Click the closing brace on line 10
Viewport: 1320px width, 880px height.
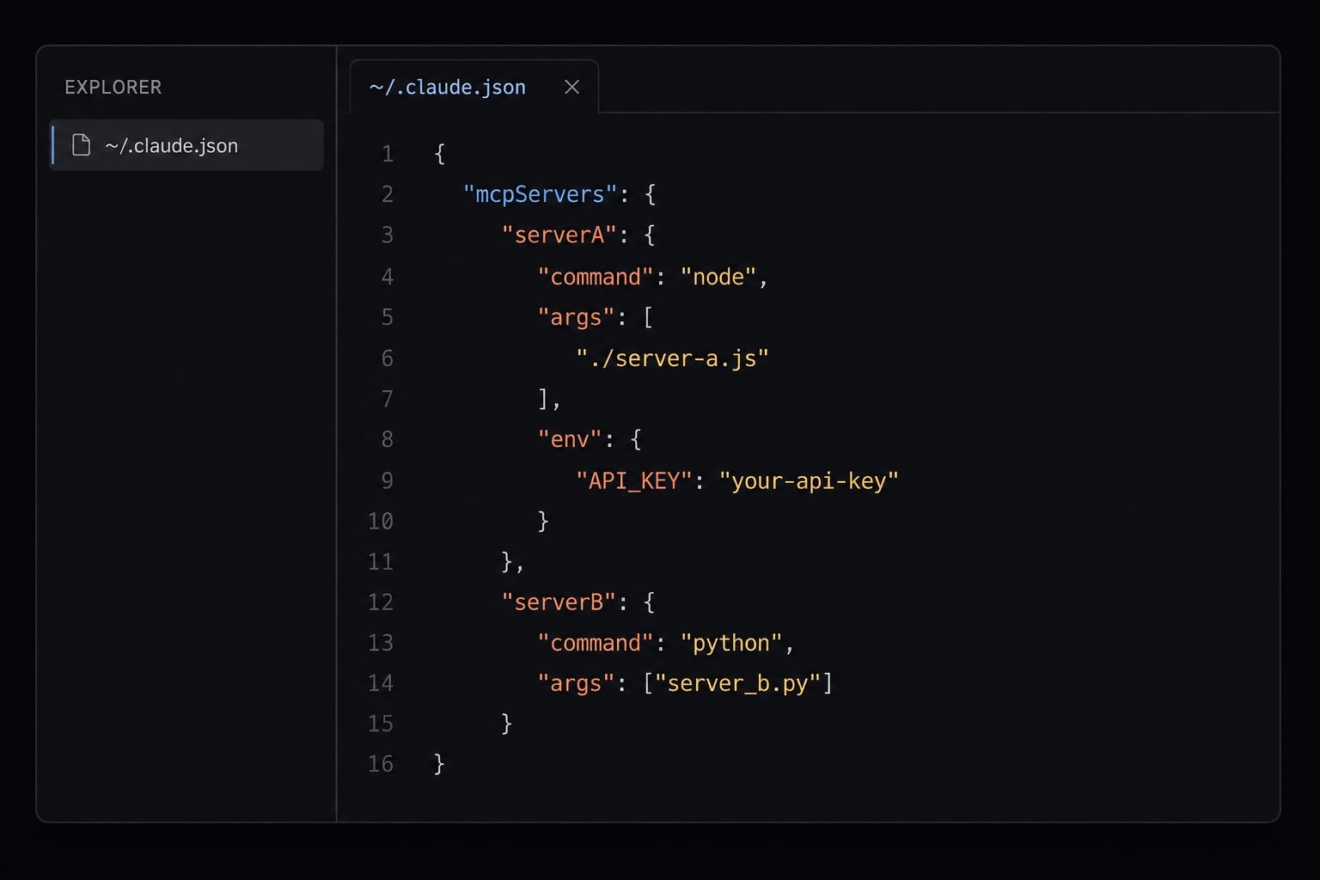click(x=543, y=521)
